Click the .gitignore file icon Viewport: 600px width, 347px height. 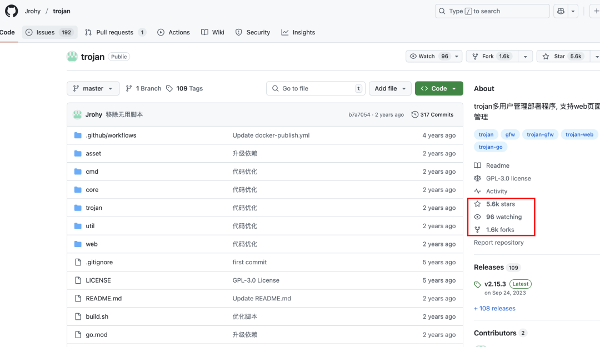pos(78,262)
